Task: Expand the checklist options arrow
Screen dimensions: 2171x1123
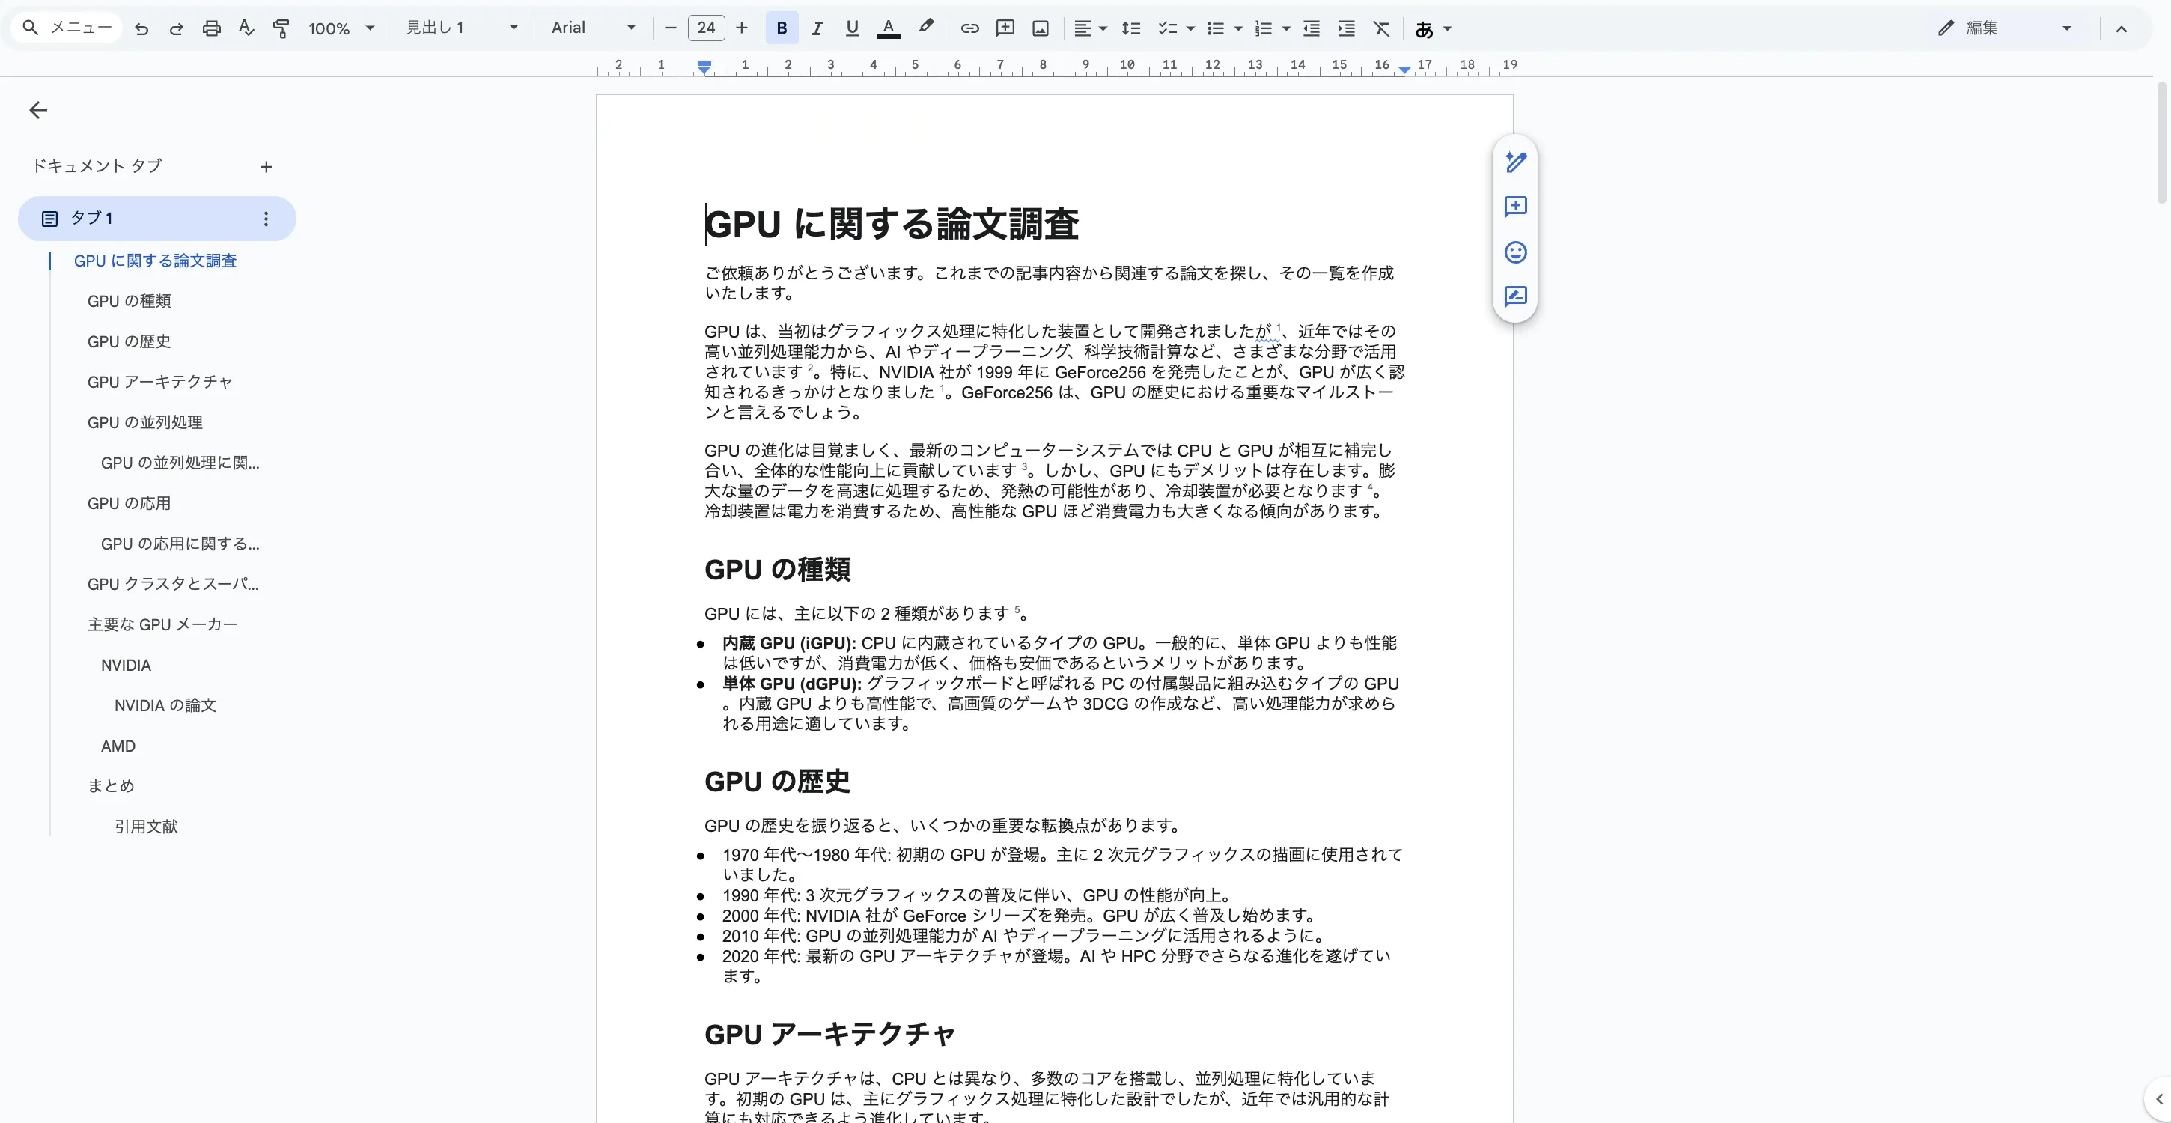Action: (1191, 28)
